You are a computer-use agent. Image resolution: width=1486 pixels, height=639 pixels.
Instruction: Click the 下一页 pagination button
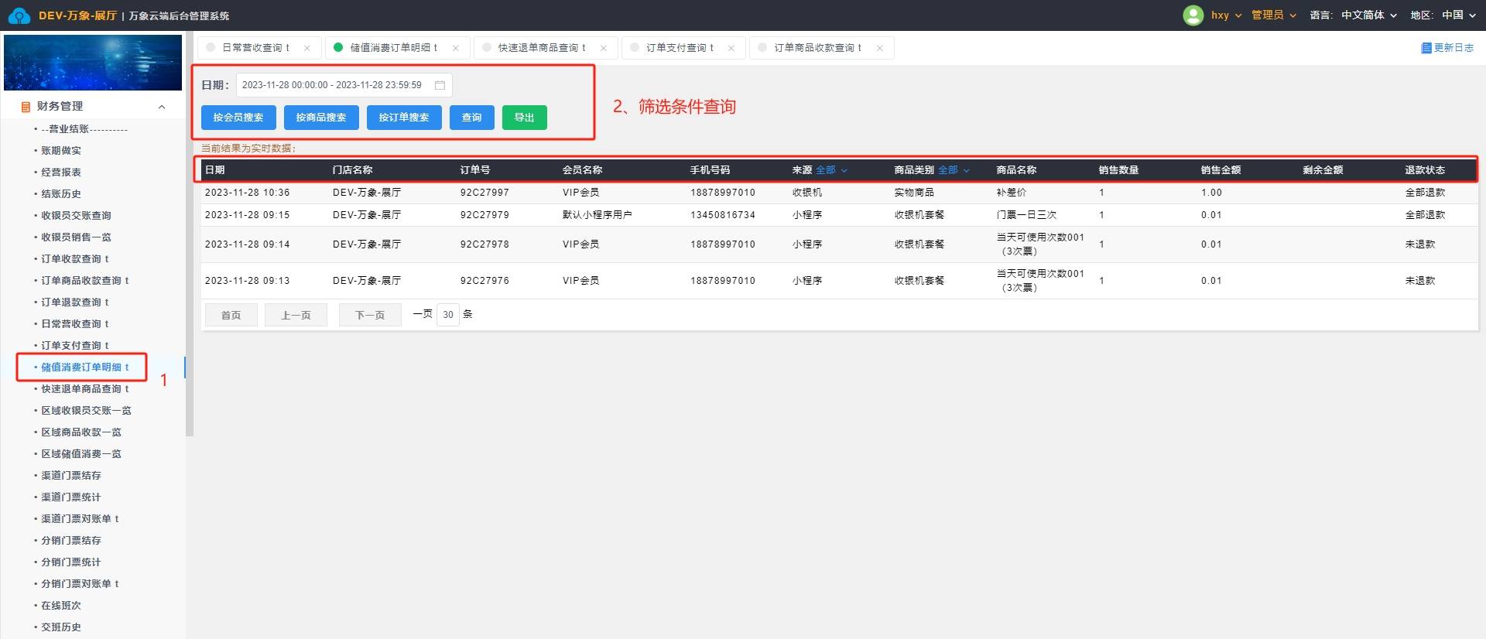click(x=370, y=315)
